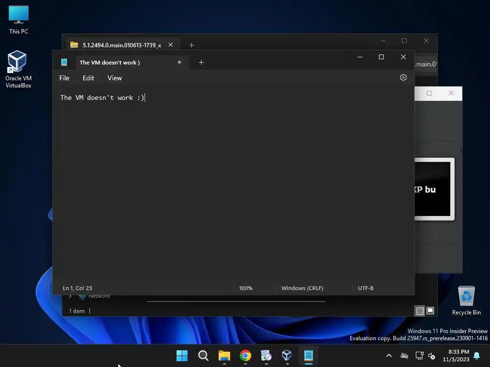Viewport: 490px width, 367px height.
Task: Close the File Explorer folder tab
Action: pyautogui.click(x=171, y=45)
